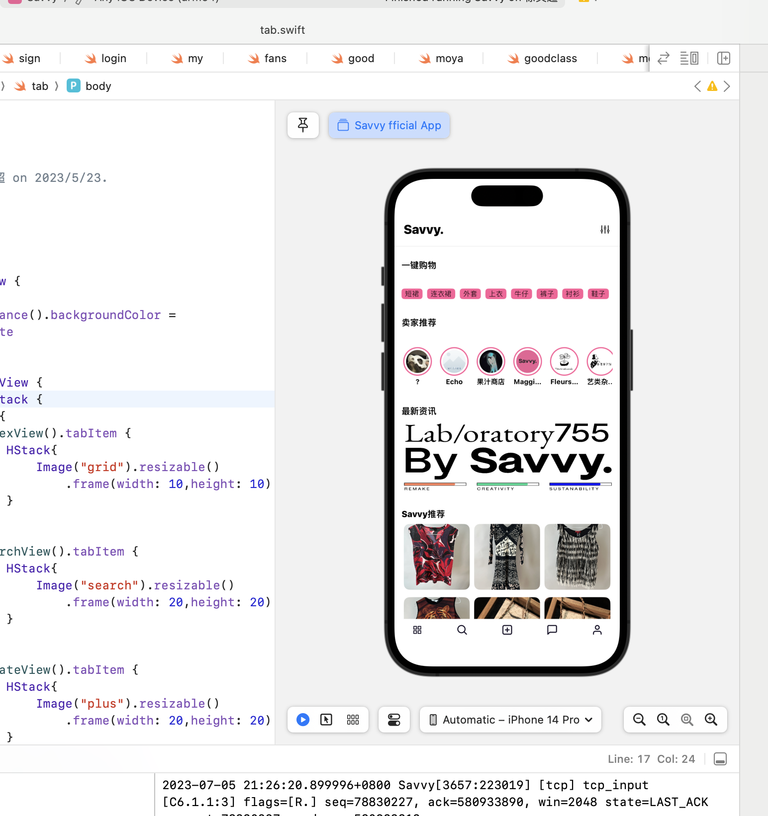The height and width of the screenshot is (816, 768).
Task: Switch to the sign file tab
Action: (x=22, y=59)
